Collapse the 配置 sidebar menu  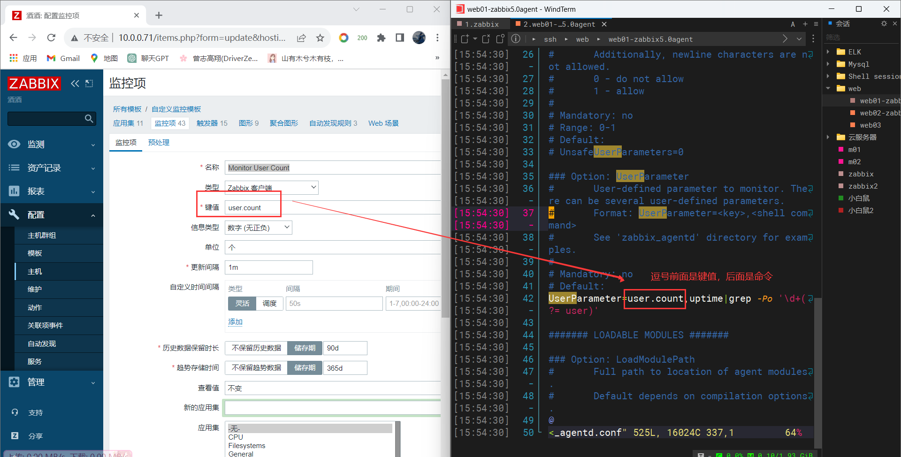(52, 215)
